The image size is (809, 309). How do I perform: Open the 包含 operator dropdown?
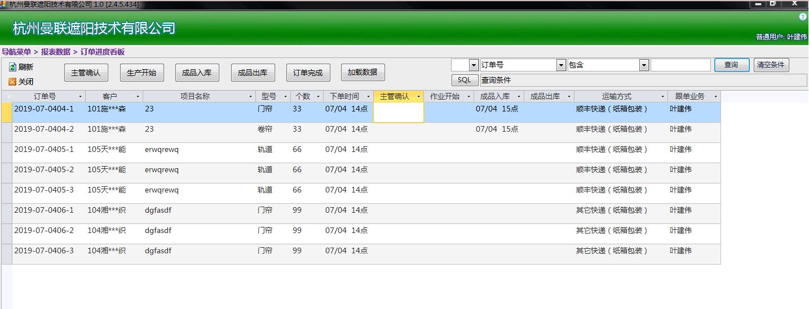644,65
